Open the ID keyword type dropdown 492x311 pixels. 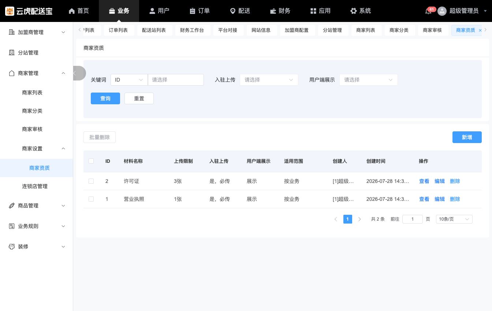[129, 80]
